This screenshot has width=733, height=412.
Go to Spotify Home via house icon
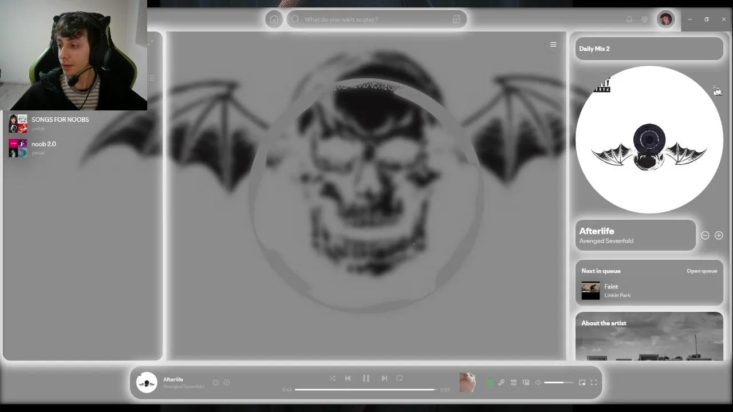[x=274, y=19]
